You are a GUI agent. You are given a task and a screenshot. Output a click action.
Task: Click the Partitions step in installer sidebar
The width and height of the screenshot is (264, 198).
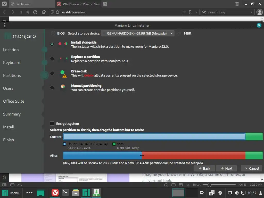click(x=12, y=76)
